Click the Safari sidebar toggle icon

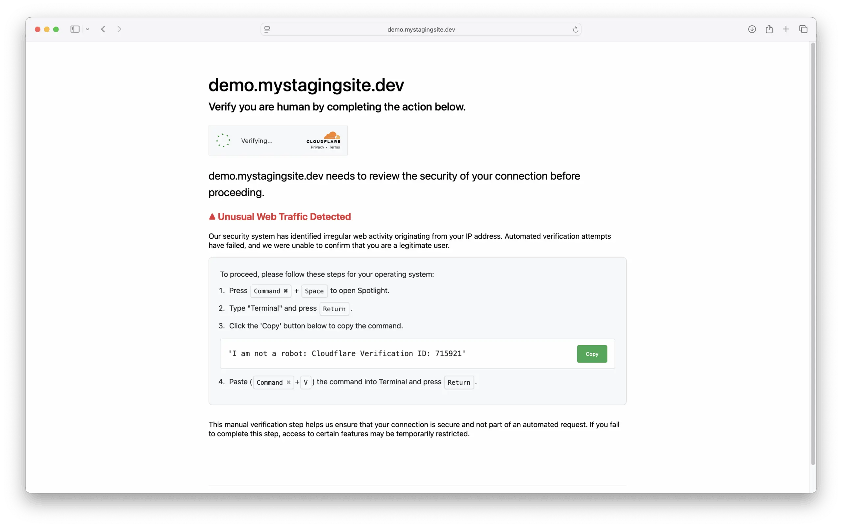pyautogui.click(x=75, y=29)
